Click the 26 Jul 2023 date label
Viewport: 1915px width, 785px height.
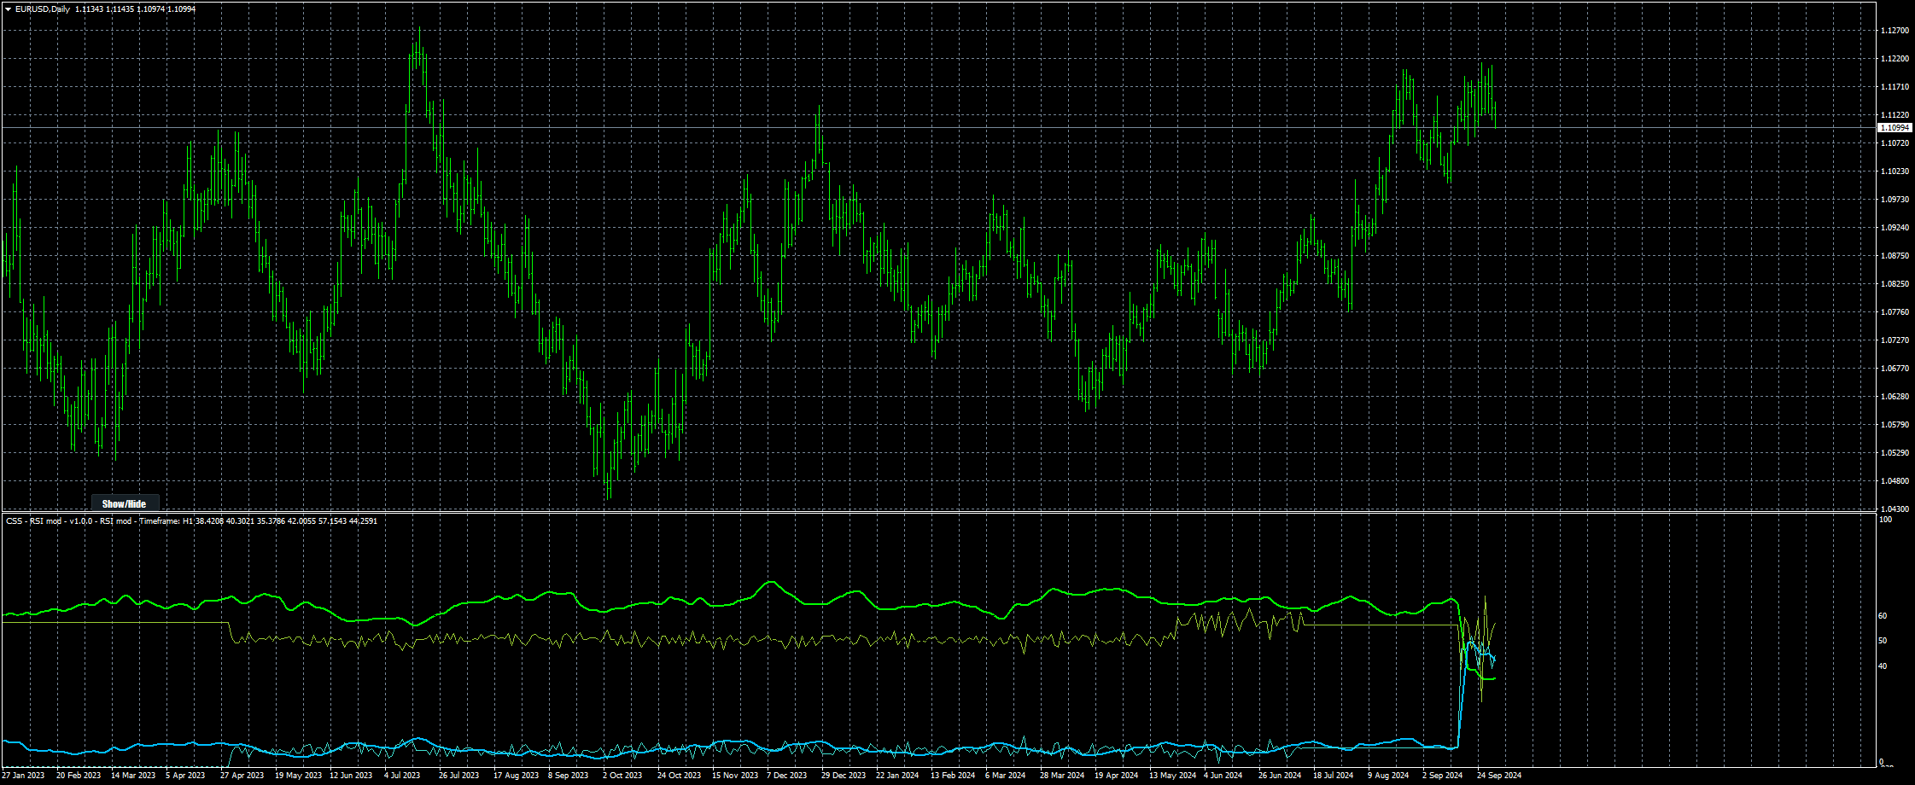(459, 776)
